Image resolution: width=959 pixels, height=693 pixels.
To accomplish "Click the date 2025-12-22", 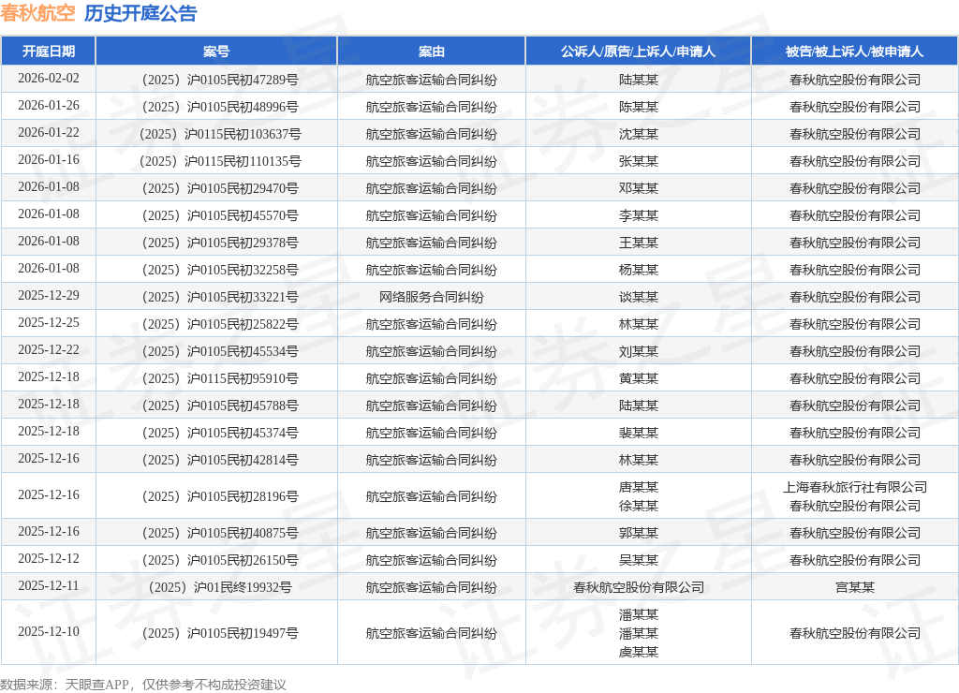I will pos(49,350).
